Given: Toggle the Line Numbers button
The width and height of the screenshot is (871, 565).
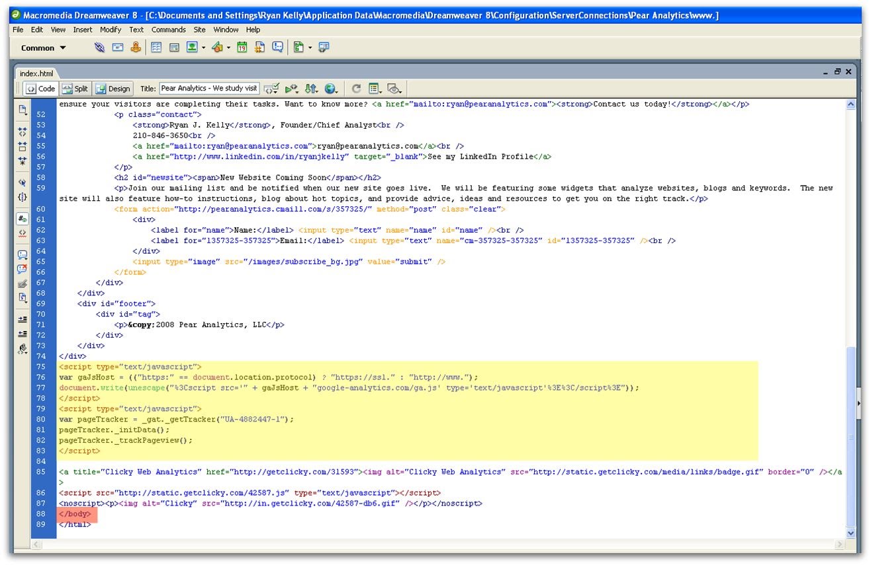Looking at the screenshot, I should (x=23, y=219).
